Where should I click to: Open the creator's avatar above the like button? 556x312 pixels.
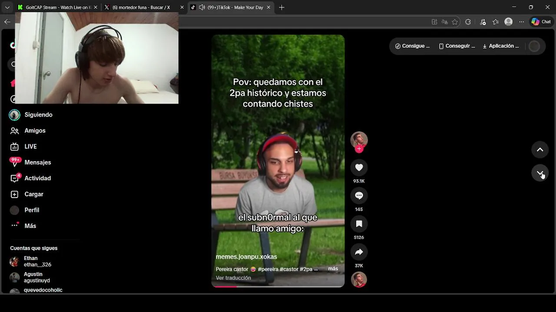[359, 140]
